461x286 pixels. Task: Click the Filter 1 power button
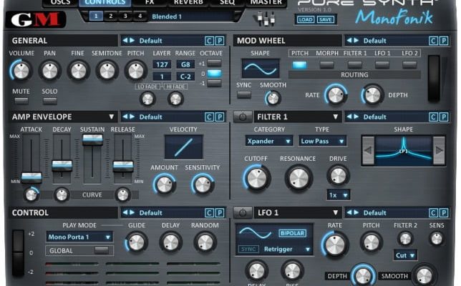click(243, 117)
